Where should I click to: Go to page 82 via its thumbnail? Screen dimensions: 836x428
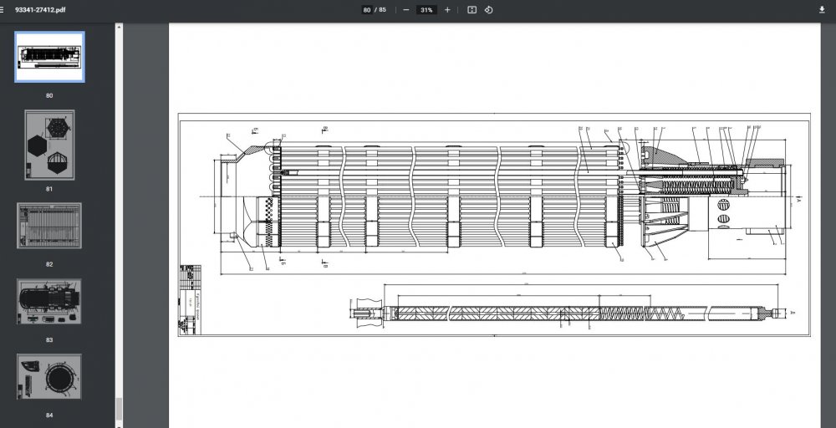[49, 226]
